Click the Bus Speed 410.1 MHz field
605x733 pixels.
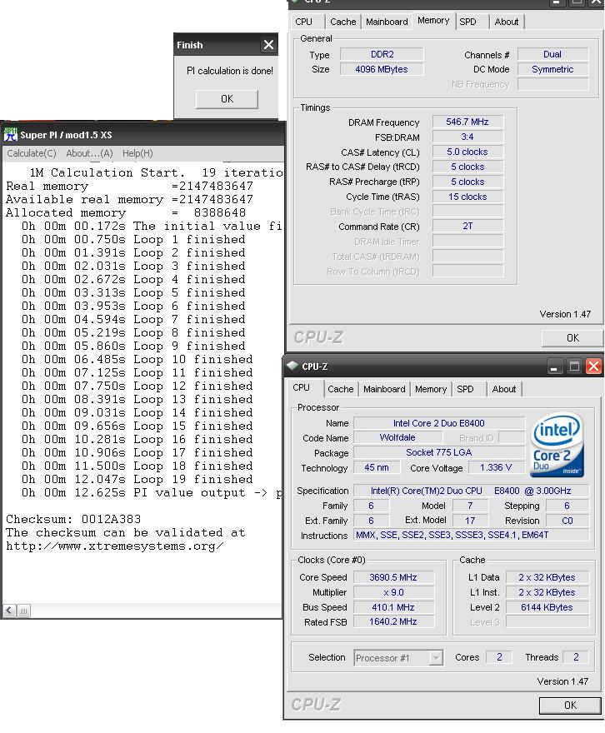[x=393, y=607]
